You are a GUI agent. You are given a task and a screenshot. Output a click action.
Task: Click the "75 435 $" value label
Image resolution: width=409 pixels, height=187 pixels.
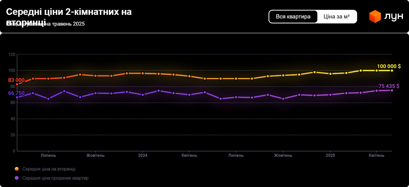pos(389,86)
